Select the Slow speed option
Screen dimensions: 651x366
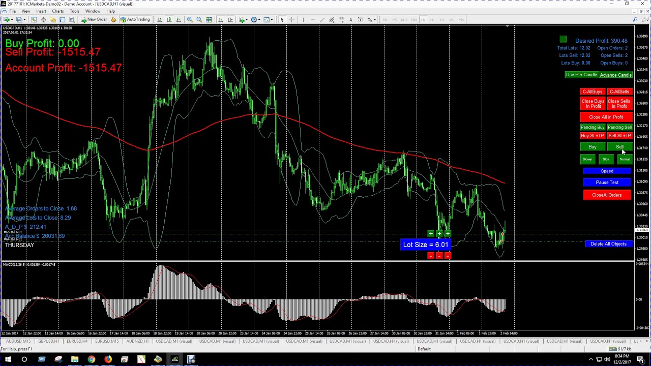tap(606, 159)
